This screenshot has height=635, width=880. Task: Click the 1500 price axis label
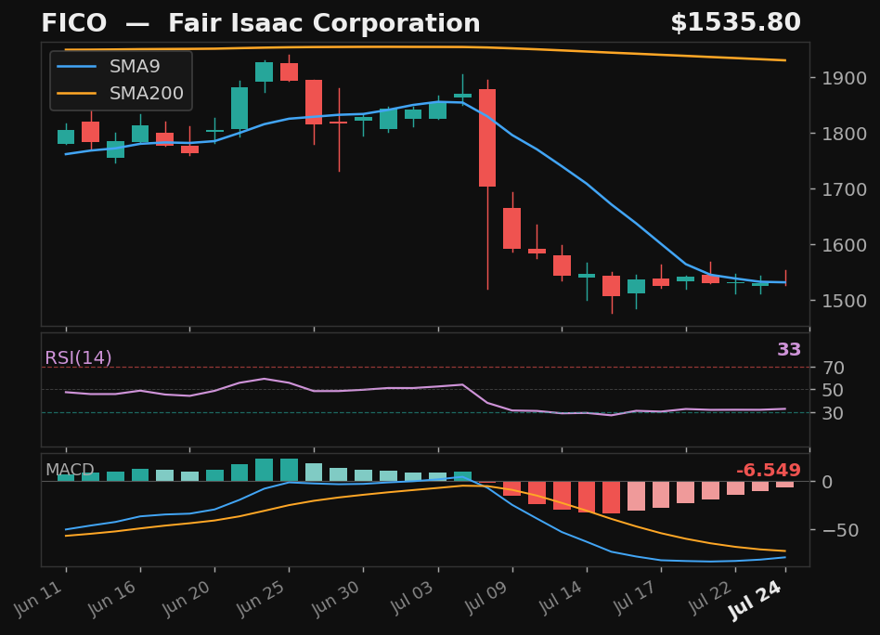coord(844,301)
